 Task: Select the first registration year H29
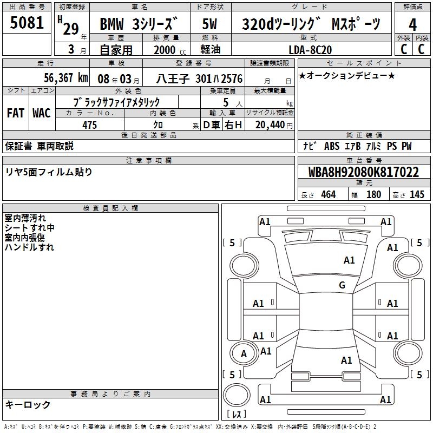pyautogui.click(x=69, y=26)
